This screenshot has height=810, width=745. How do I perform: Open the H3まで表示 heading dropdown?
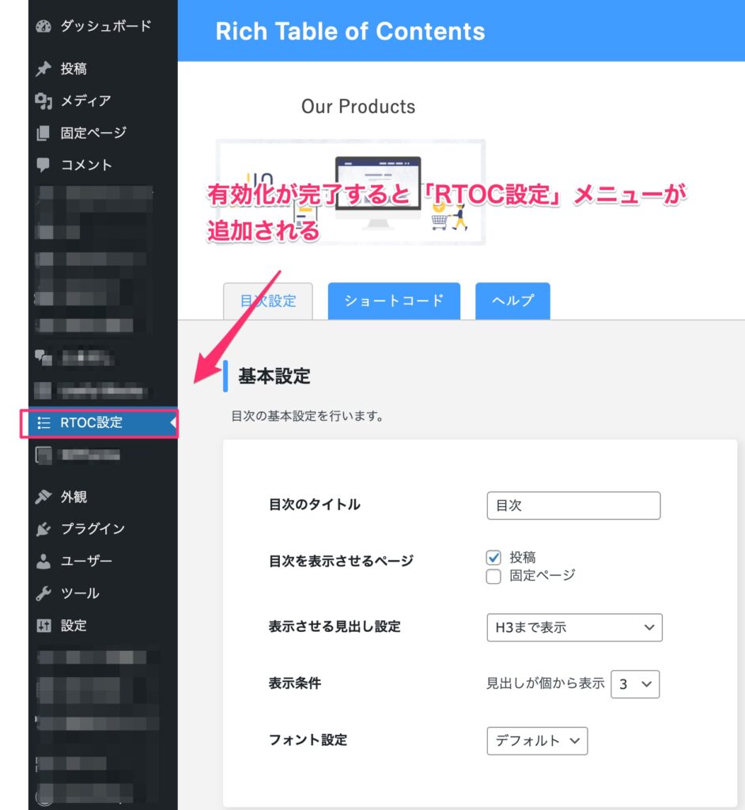574,627
